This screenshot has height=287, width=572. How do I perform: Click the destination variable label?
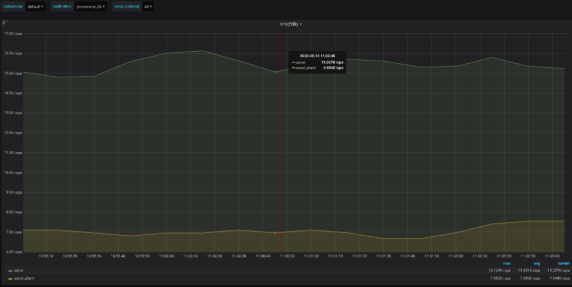tap(62, 7)
